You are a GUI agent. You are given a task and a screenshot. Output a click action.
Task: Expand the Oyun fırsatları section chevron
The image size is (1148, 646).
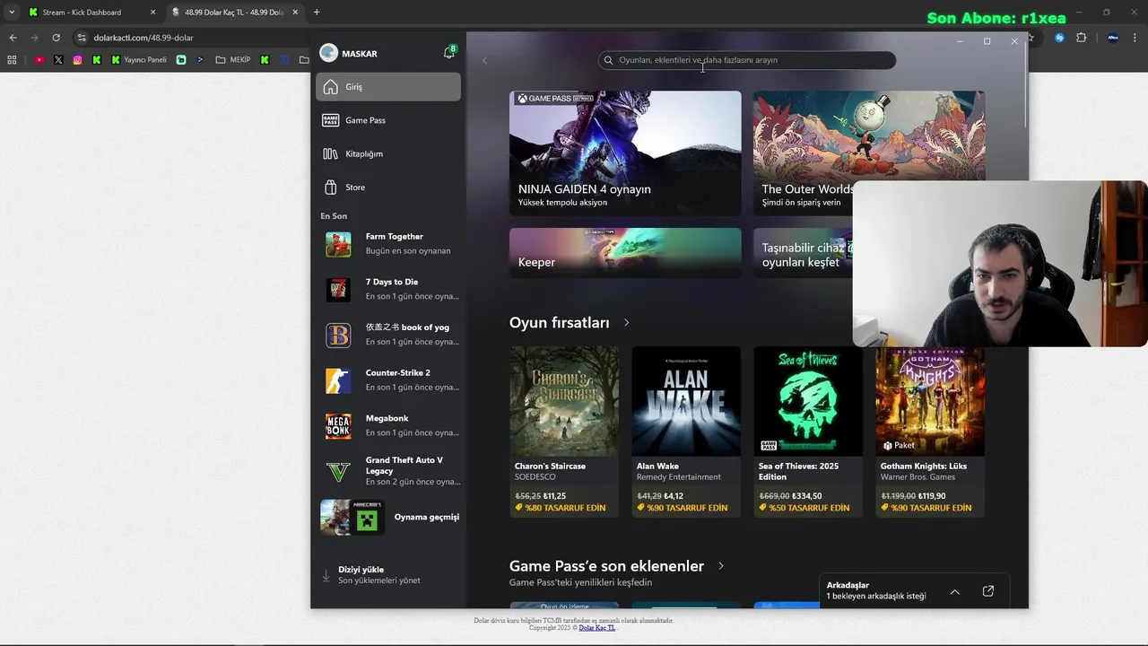[x=626, y=323]
